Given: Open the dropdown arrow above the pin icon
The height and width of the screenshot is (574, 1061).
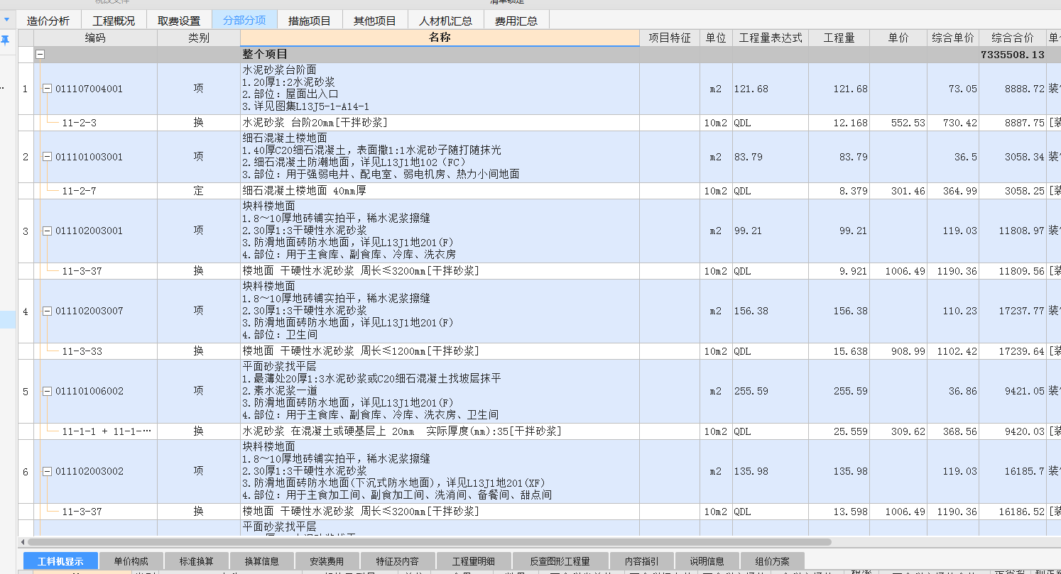Looking at the screenshot, I should point(6,20).
